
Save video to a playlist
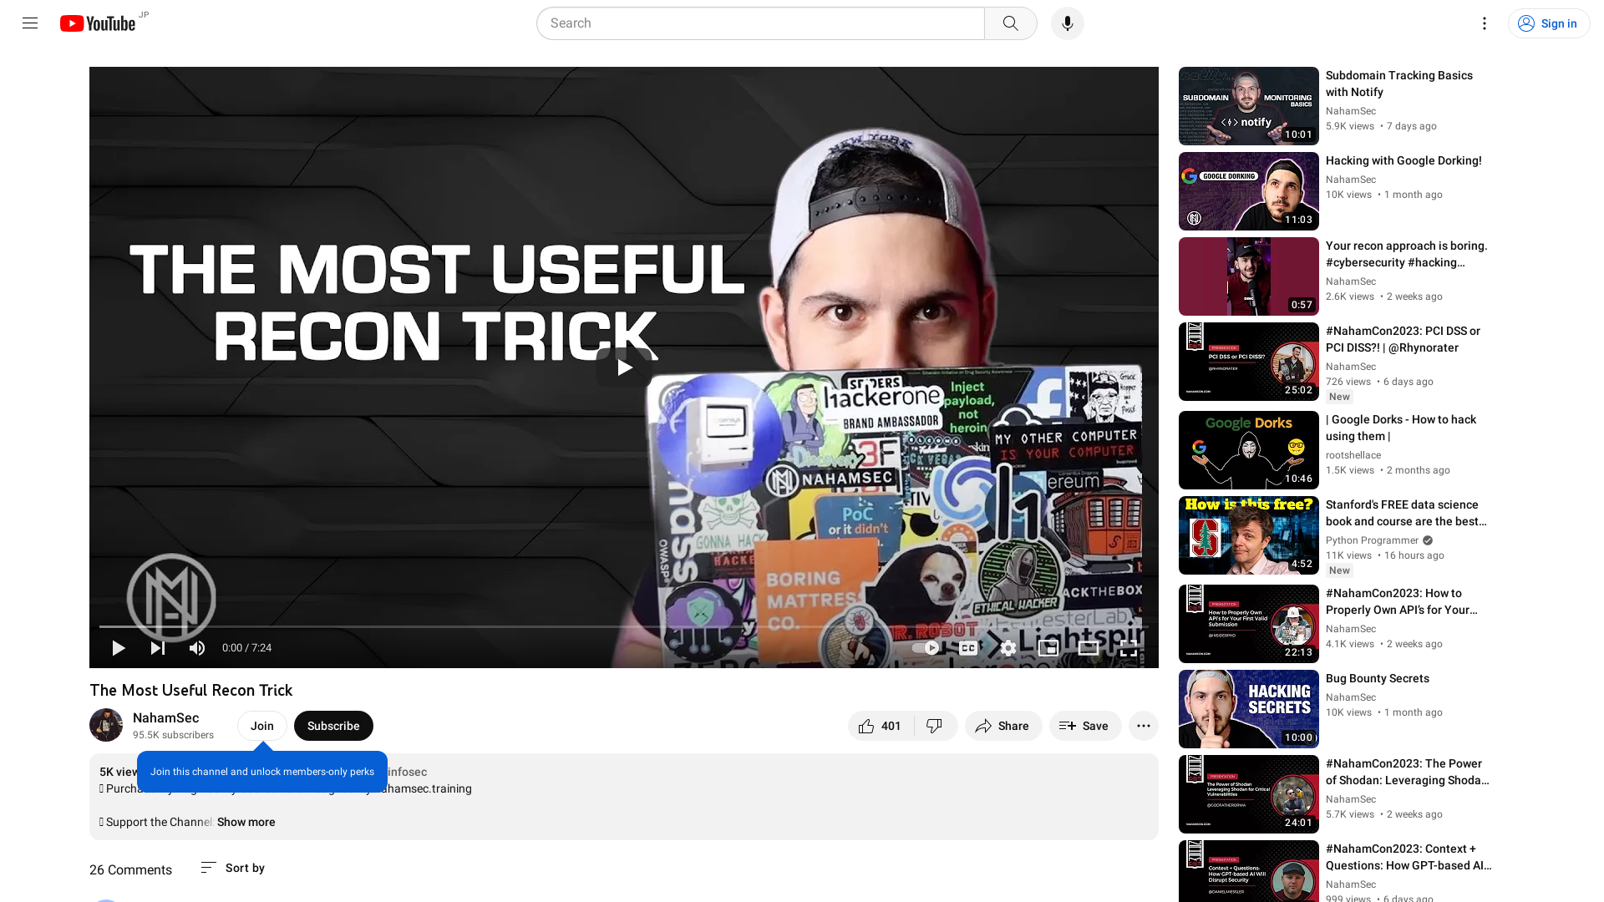tap(1084, 726)
